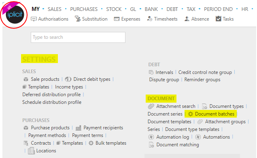Open the Expenses card icon
Image resolution: width=257 pixels, height=158 pixels.
tap(117, 19)
